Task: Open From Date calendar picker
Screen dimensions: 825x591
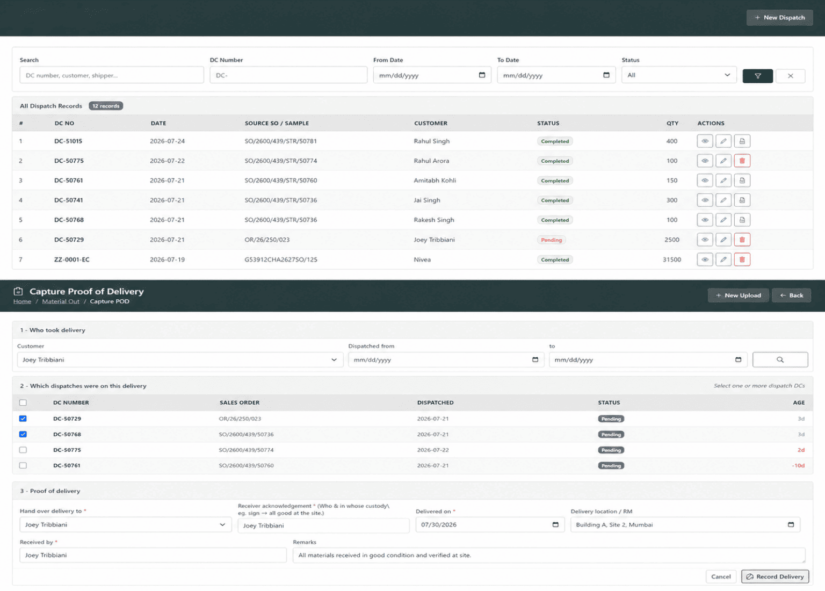Action: coord(482,75)
